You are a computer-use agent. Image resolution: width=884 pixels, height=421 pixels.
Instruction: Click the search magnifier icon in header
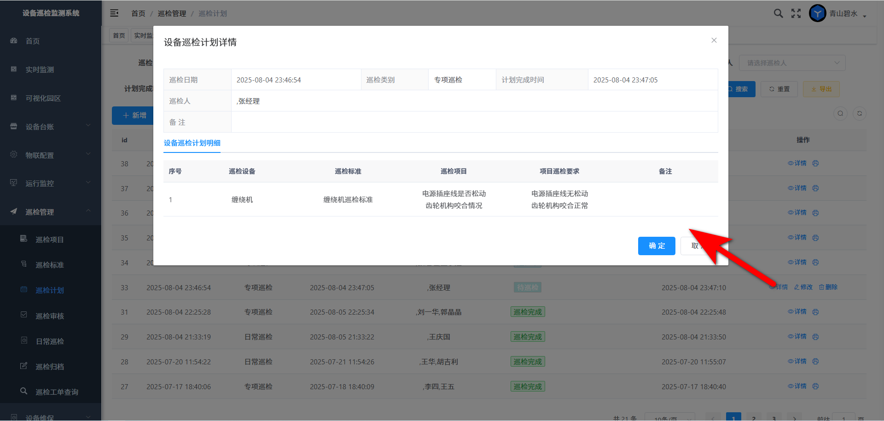[x=778, y=13]
